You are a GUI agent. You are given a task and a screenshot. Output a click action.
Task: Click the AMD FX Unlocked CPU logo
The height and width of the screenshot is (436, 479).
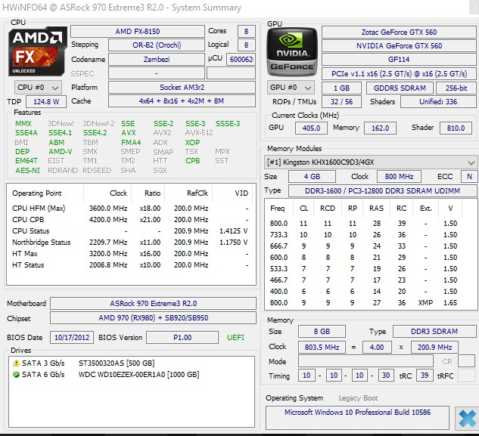pyautogui.click(x=37, y=51)
